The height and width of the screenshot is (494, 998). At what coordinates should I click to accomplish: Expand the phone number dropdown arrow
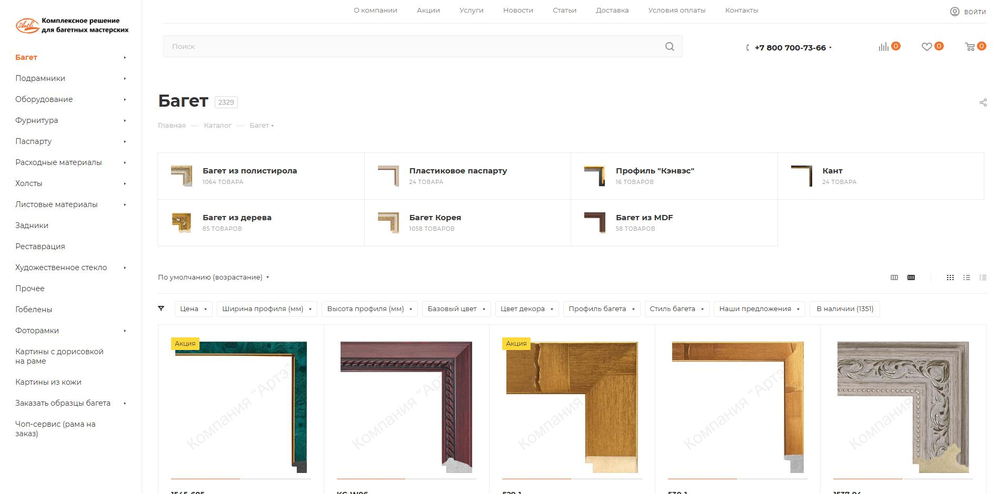click(x=831, y=48)
